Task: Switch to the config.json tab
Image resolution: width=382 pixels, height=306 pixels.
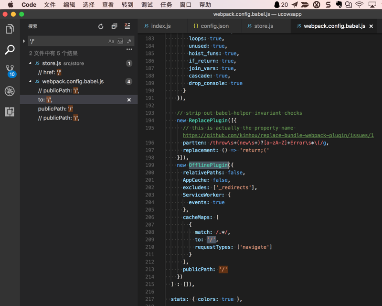Action: (211, 26)
